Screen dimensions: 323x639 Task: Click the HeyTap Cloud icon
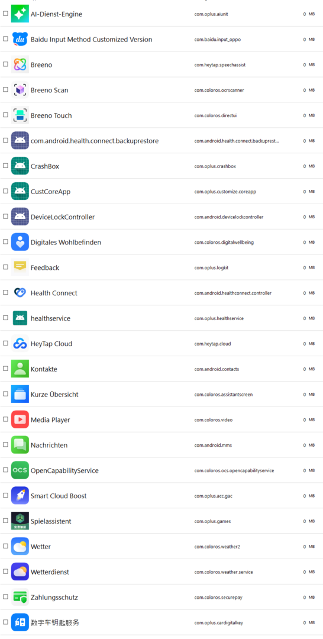coord(20,344)
